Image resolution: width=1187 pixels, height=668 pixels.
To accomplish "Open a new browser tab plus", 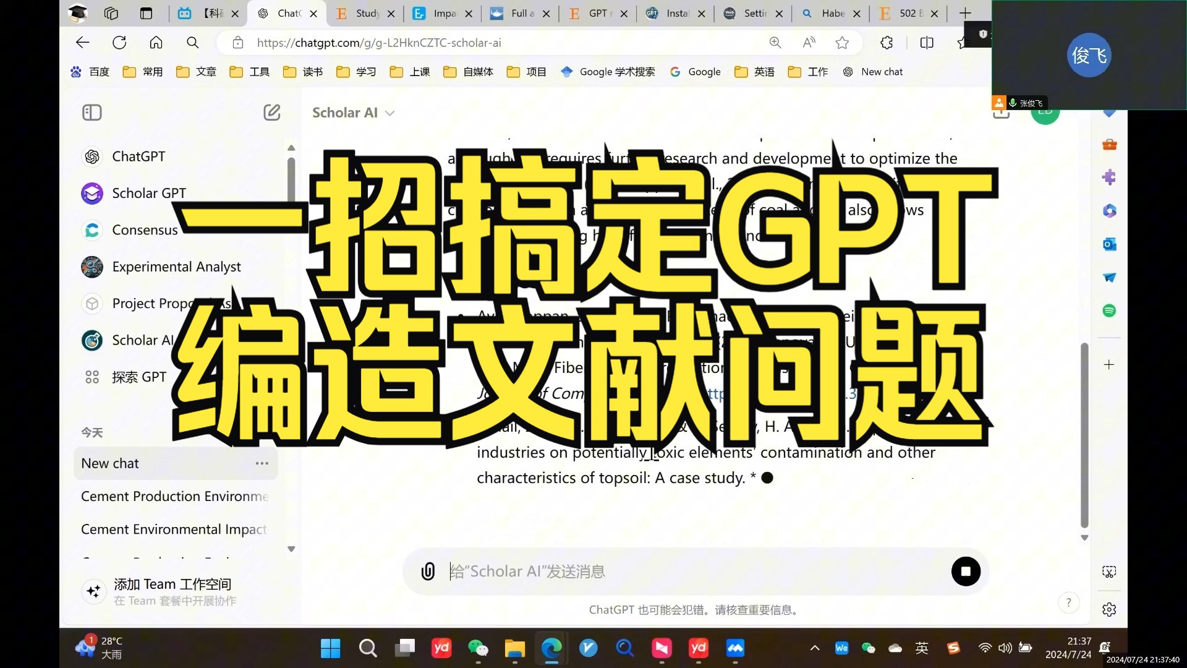I will click(x=965, y=13).
